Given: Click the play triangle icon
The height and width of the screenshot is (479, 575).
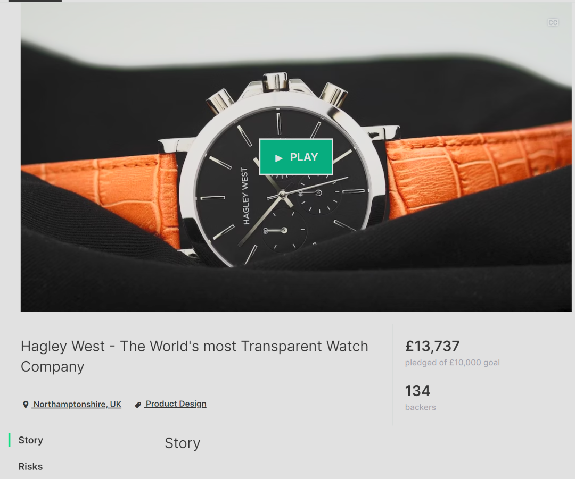Looking at the screenshot, I should click(278, 158).
